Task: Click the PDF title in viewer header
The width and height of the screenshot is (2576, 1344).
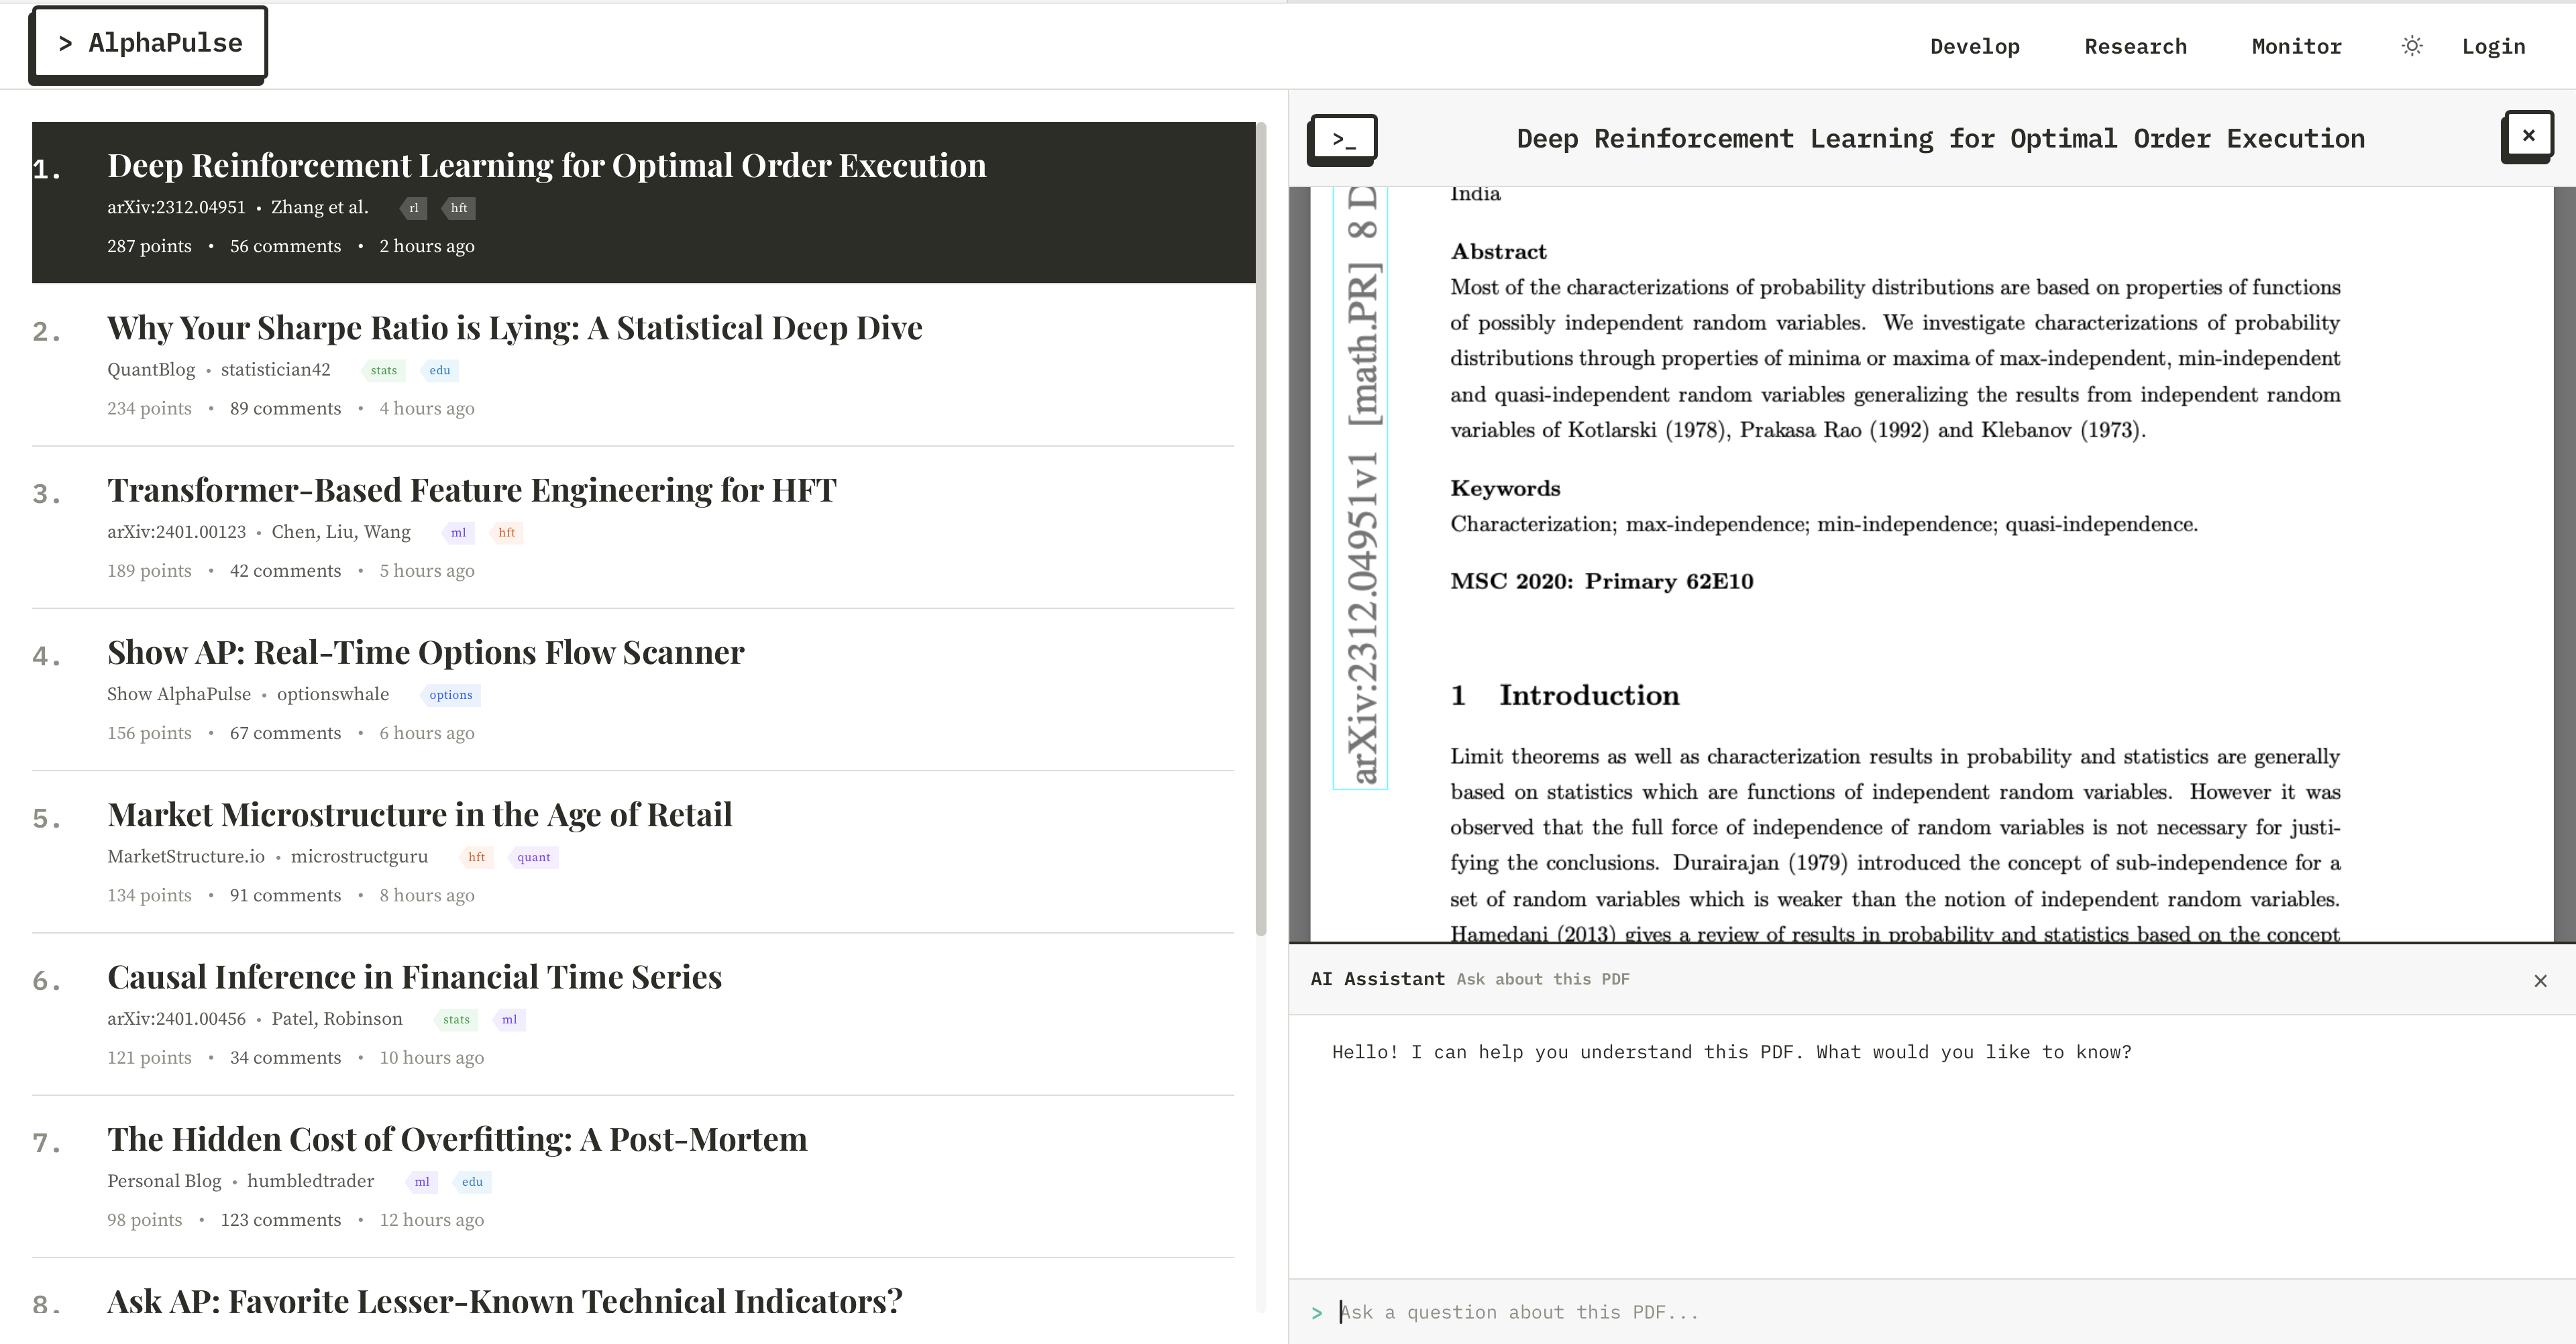Action: point(1940,138)
